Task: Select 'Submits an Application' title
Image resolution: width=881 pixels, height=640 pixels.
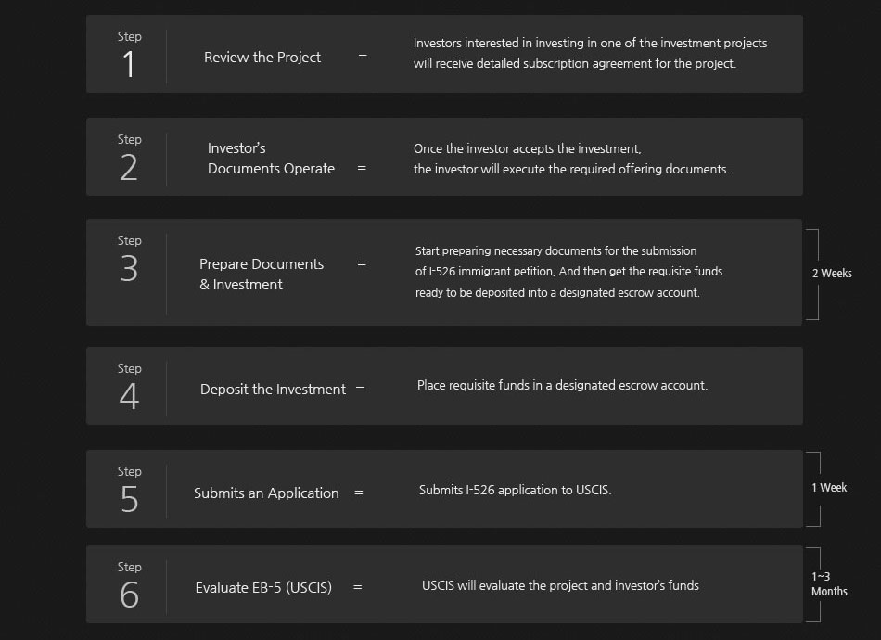Action: click(266, 493)
